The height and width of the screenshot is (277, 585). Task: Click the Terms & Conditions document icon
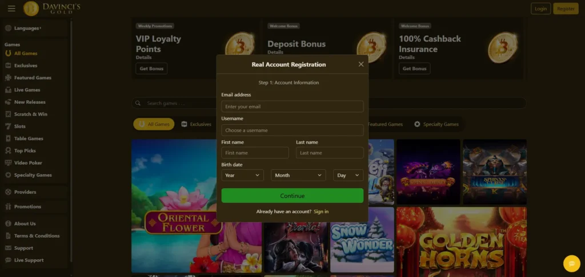coord(8,235)
